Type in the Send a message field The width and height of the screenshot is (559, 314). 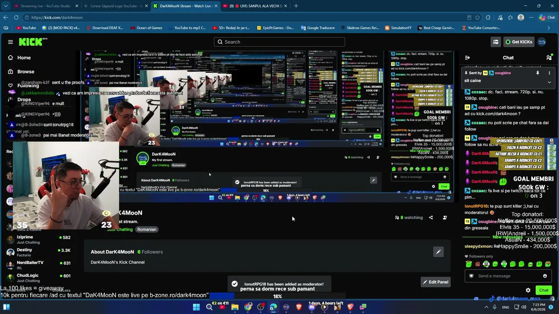(507, 276)
